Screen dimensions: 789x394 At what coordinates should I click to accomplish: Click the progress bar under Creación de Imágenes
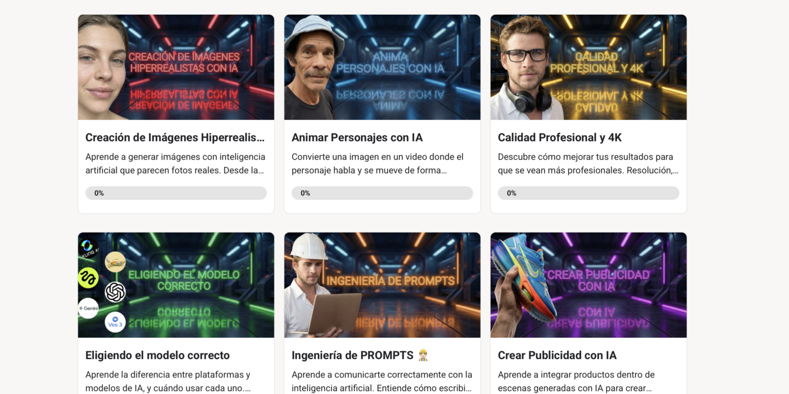tap(176, 193)
